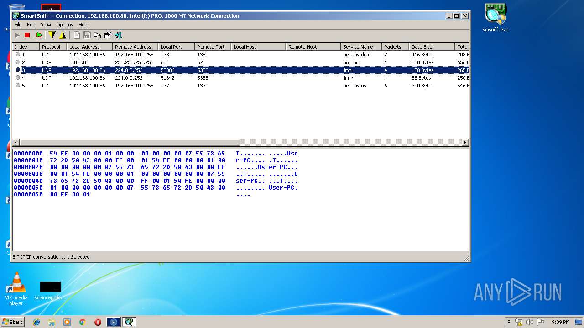Show hidden tray icons arrow
Viewport: 584px width, 328px height.
509,322
